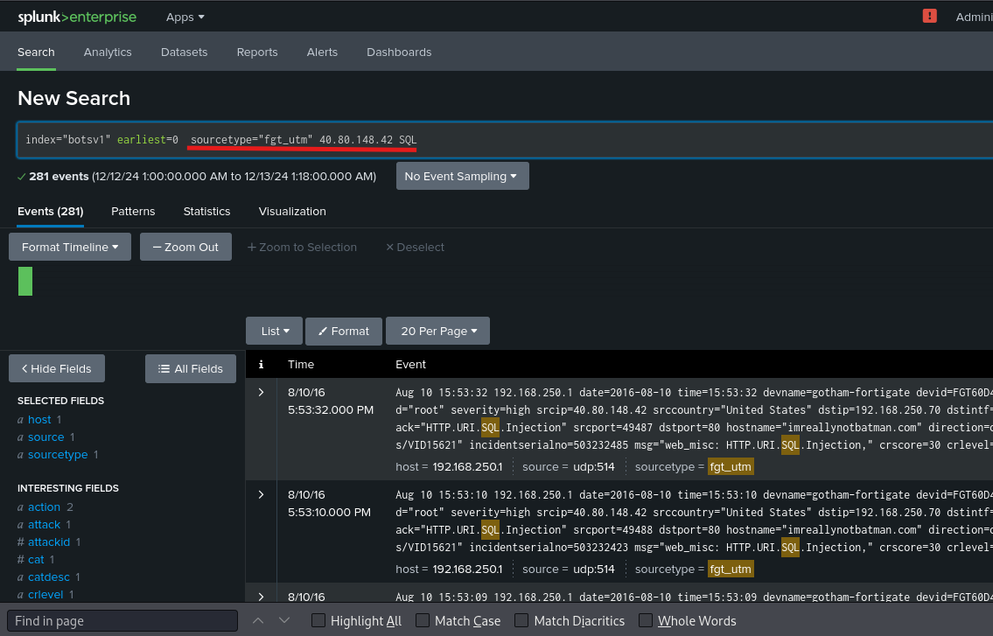The height and width of the screenshot is (636, 993).
Task: Toggle Whole Words checkbox
Action: (x=646, y=621)
